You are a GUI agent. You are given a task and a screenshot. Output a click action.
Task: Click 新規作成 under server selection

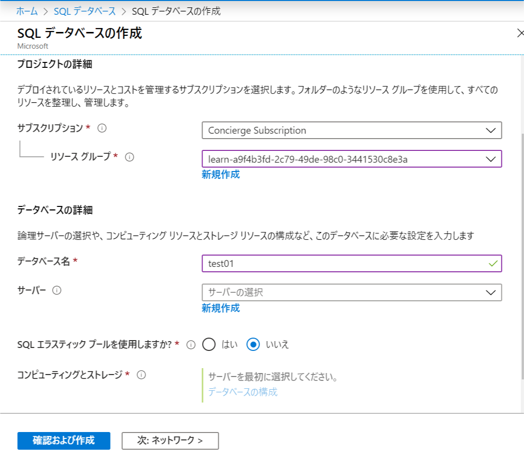point(221,308)
